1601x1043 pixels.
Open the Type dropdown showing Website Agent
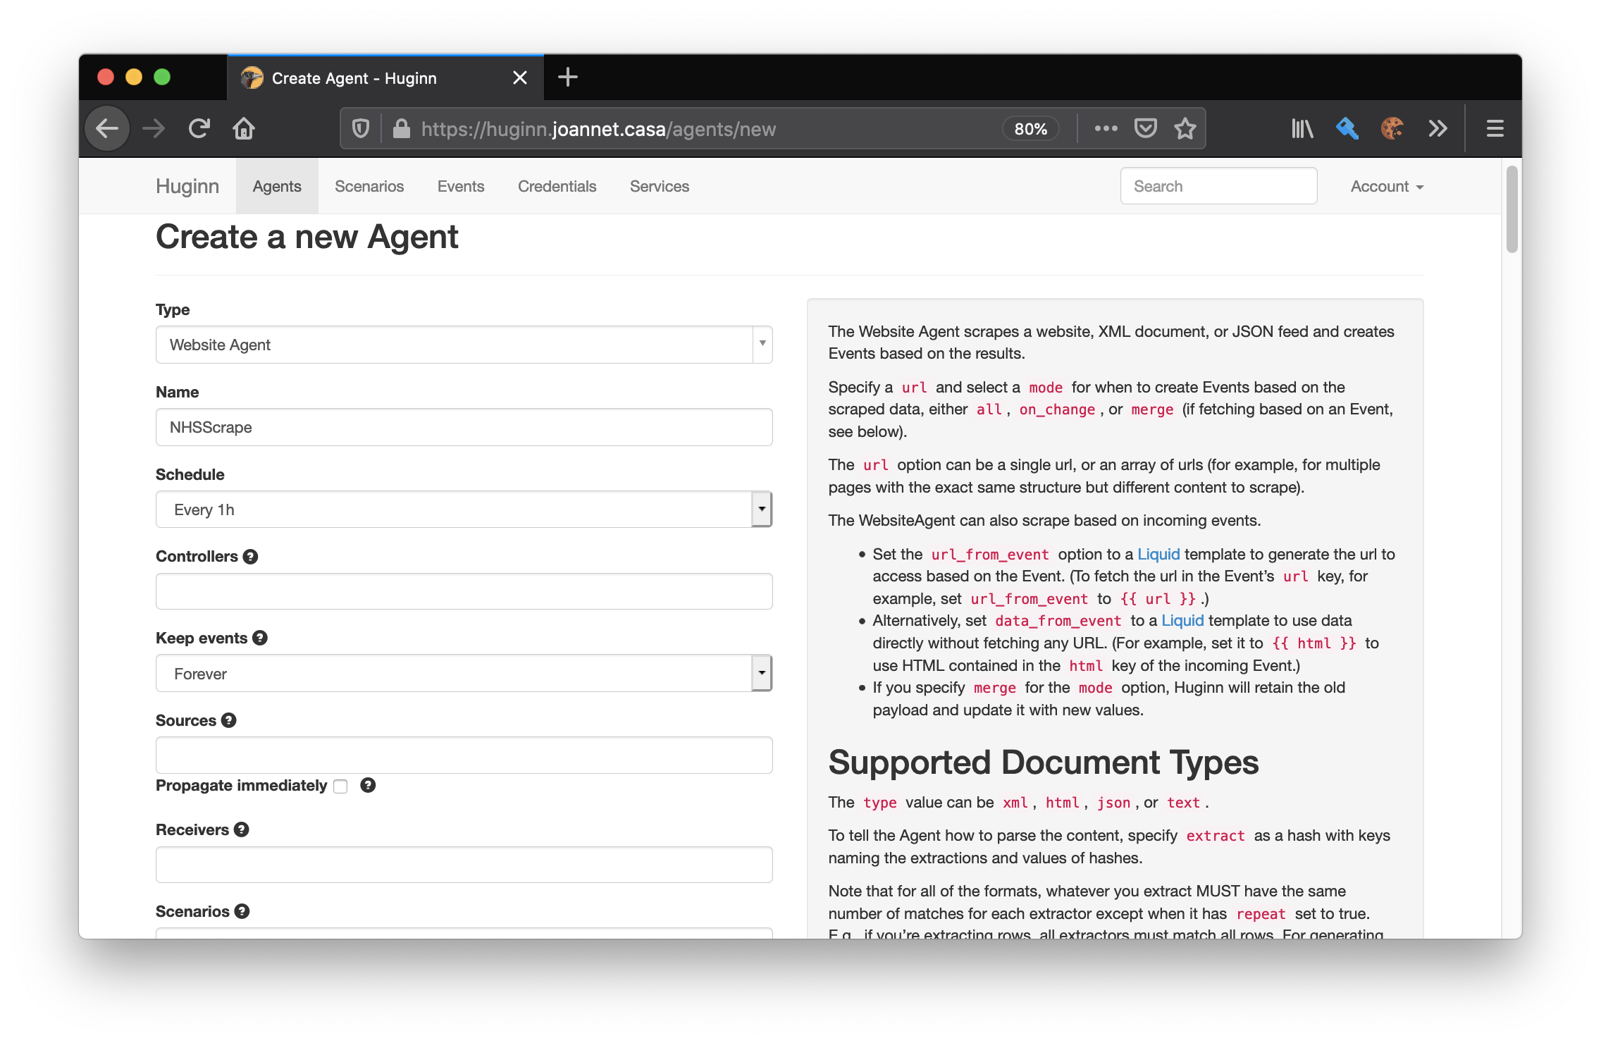[464, 345]
